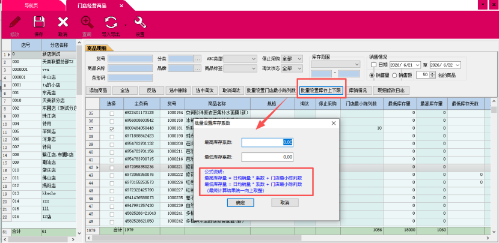Click the 最低库存系数 input field
Screen dimensions: 499x243
click(267, 157)
